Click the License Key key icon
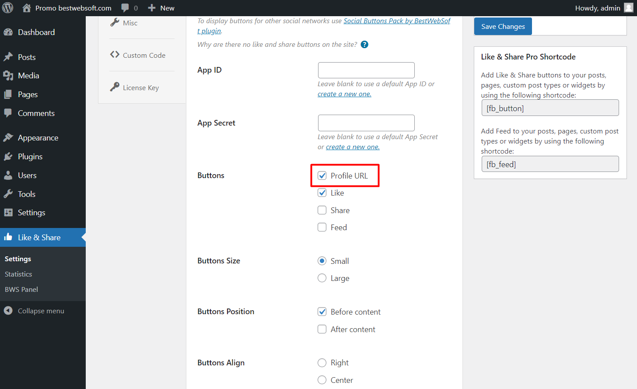 (115, 87)
